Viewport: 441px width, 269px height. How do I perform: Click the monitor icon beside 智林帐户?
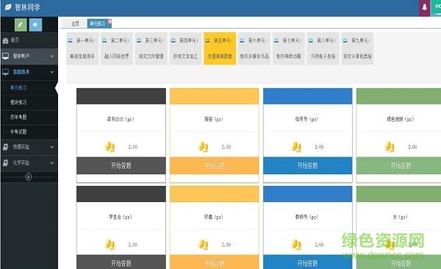(5, 57)
